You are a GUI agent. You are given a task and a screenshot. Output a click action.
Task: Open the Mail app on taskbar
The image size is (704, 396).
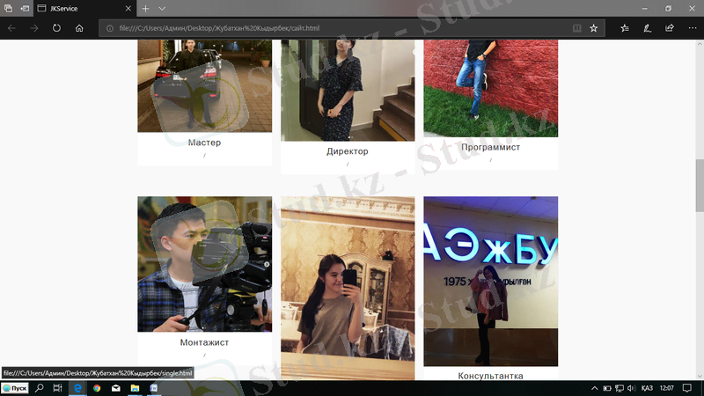(116, 388)
